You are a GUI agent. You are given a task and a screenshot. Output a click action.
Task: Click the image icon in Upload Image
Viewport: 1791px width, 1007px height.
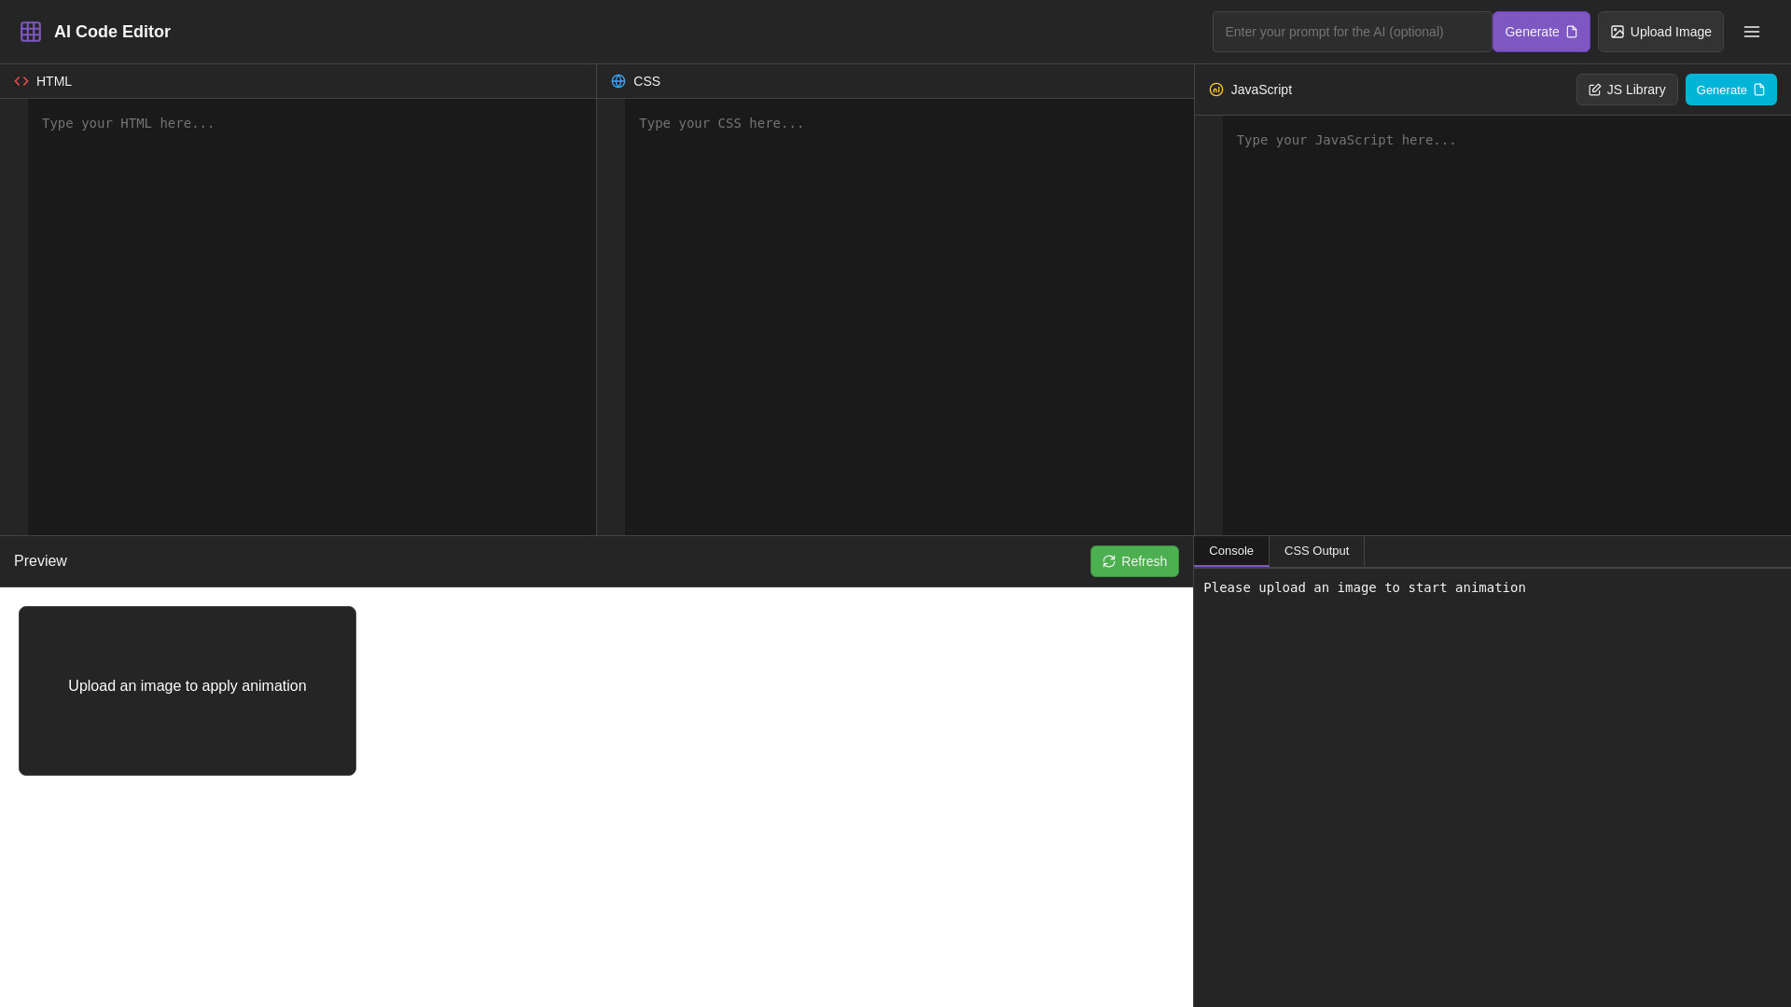pyautogui.click(x=1617, y=32)
